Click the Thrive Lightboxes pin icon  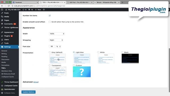pos(2,27)
